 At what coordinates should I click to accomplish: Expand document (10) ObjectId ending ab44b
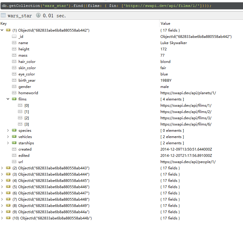[2, 218]
